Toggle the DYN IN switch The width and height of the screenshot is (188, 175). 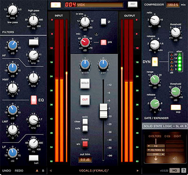(155, 62)
